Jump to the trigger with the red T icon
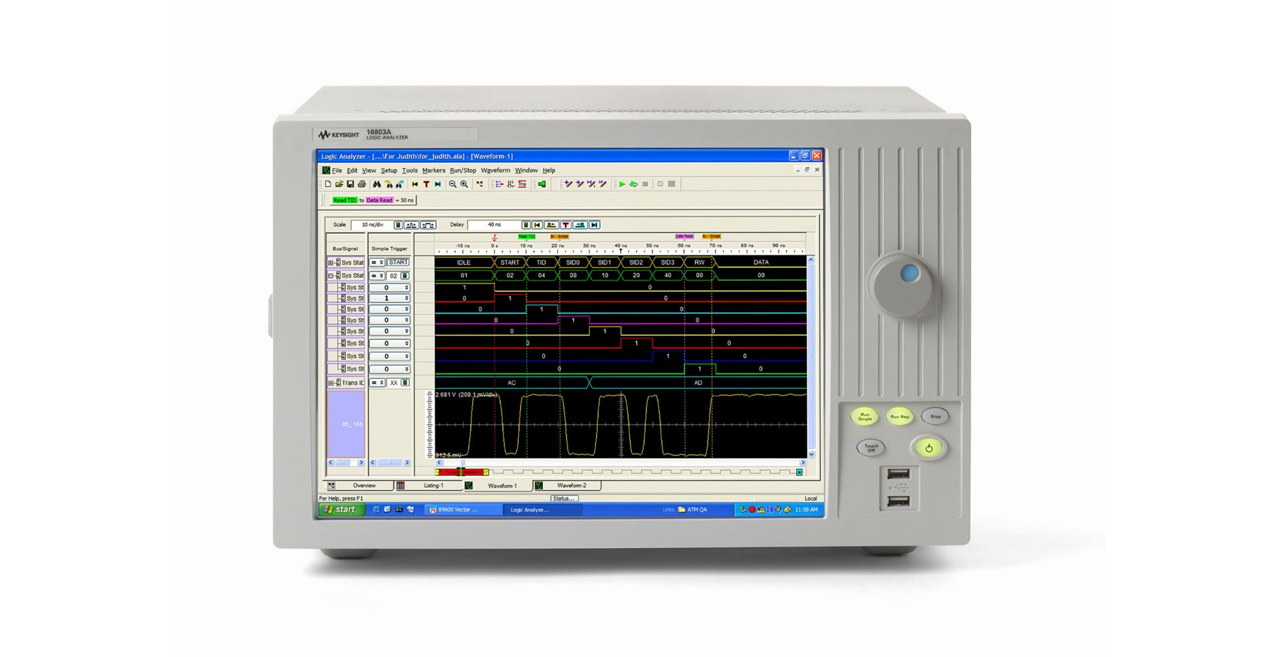The height and width of the screenshot is (657, 1282). click(425, 184)
